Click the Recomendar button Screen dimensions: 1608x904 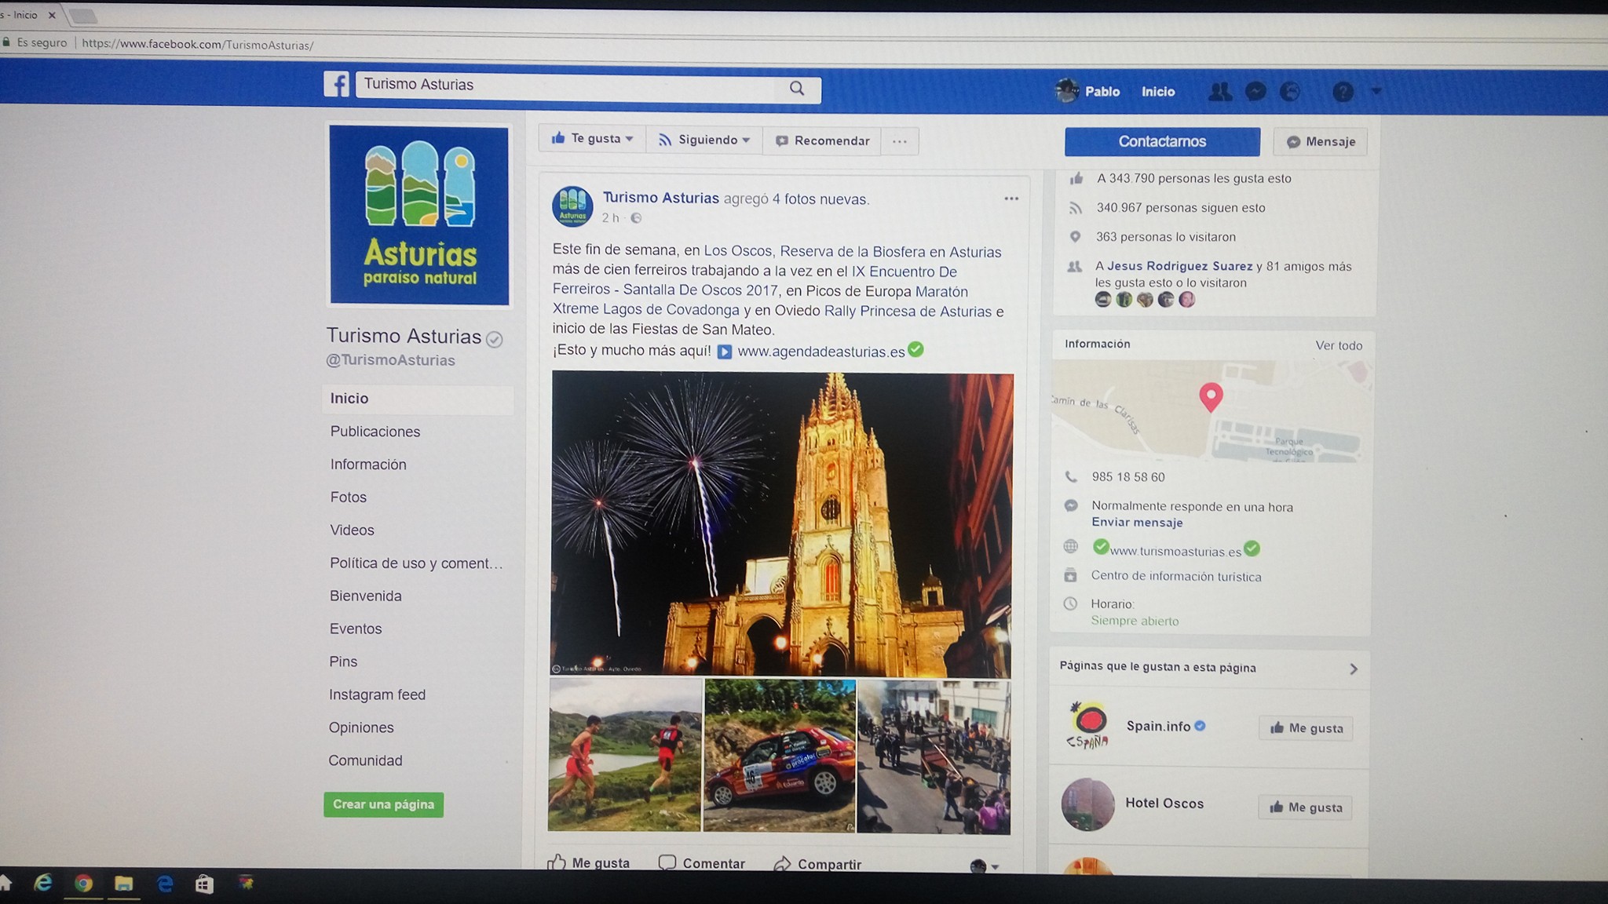(x=822, y=140)
